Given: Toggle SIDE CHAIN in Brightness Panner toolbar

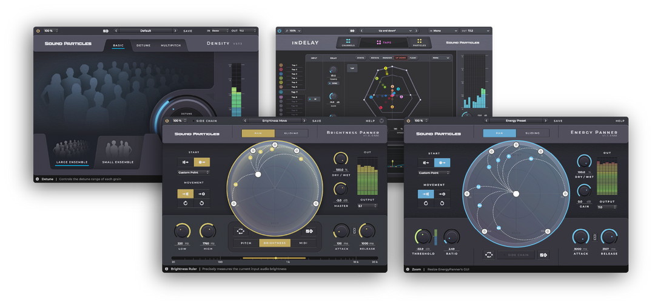Looking at the screenshot, I should (204, 121).
